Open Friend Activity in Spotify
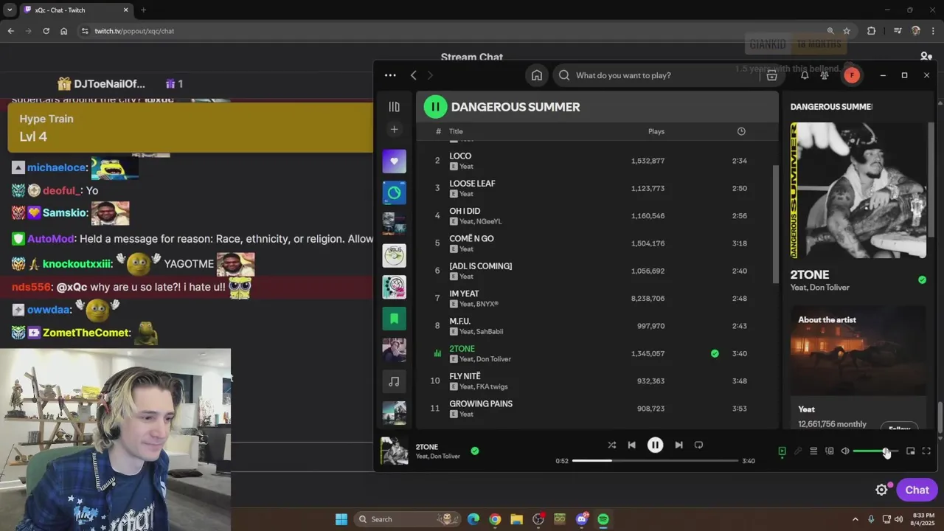The image size is (944, 531). (825, 75)
